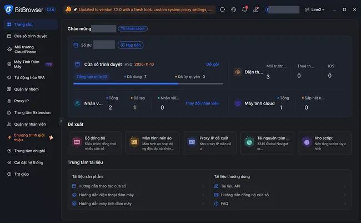Screen dimensions: 361x223
Task: Click the Tài khoản chính badge
Action: pos(133,28)
